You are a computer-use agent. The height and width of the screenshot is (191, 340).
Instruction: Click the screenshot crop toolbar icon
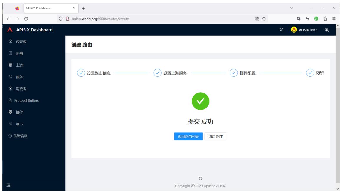[298, 19]
